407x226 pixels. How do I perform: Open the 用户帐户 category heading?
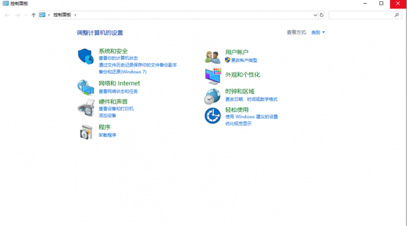(237, 52)
